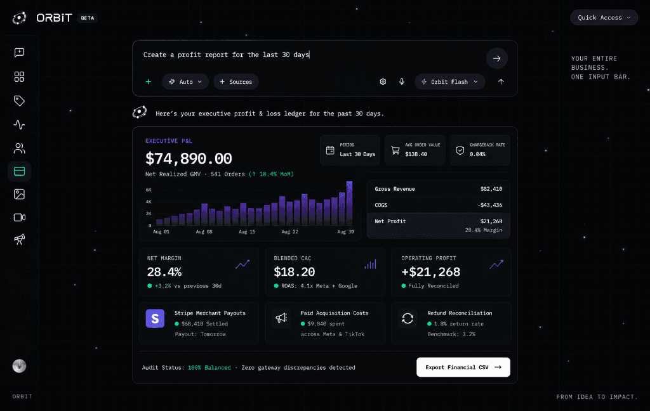Click the megaphone Paid Acquisition icon
Image resolution: width=650 pixels, height=411 pixels.
pyautogui.click(x=281, y=318)
